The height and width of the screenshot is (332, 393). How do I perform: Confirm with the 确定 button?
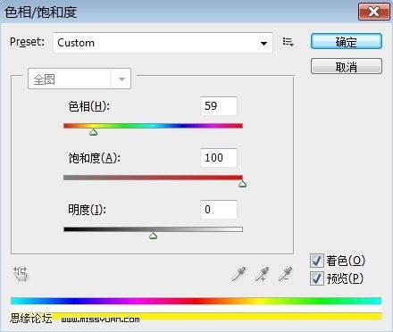tap(347, 41)
